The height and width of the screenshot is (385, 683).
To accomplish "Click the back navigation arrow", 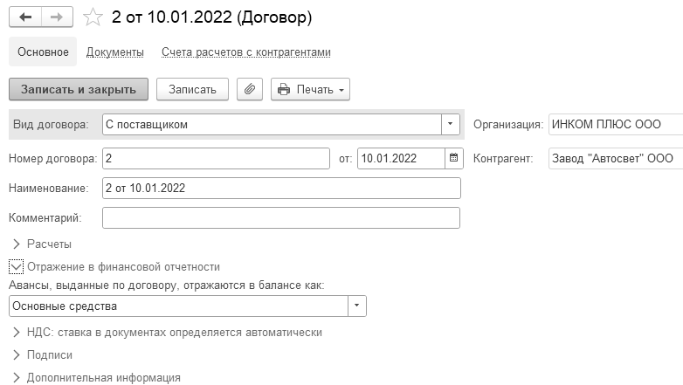I will (x=25, y=17).
